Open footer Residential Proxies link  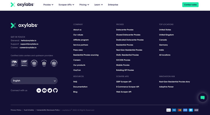(x=125, y=45)
